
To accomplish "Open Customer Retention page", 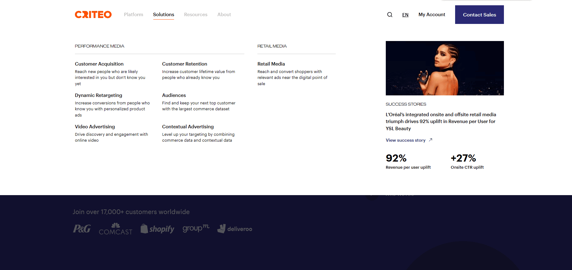I will [184, 64].
